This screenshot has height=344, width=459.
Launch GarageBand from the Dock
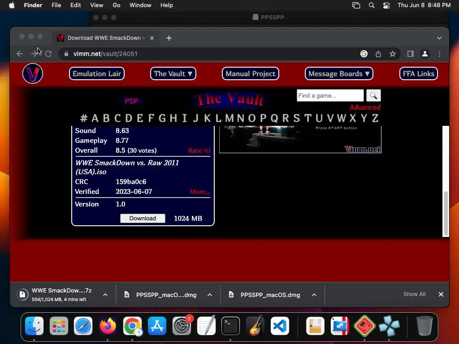coord(255,326)
